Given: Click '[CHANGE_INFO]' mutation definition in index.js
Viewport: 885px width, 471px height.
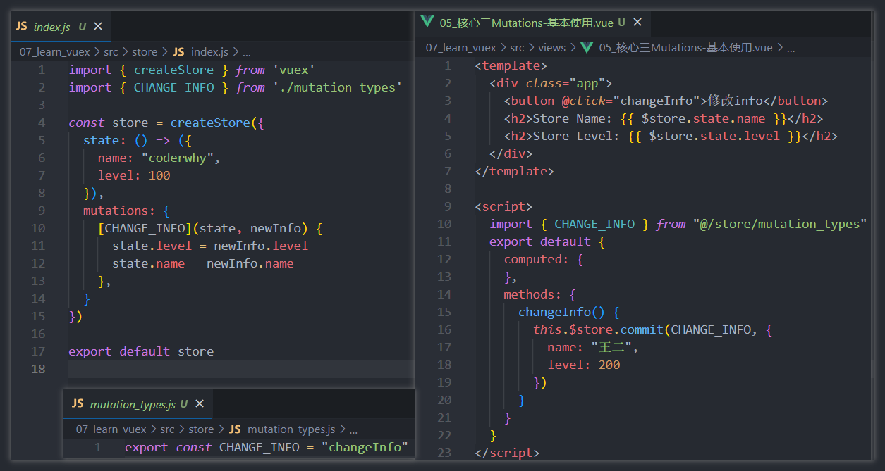Looking at the screenshot, I should (145, 228).
